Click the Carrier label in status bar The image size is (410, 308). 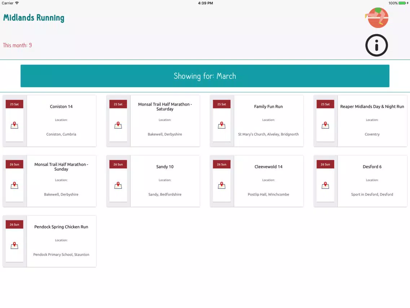point(8,3)
